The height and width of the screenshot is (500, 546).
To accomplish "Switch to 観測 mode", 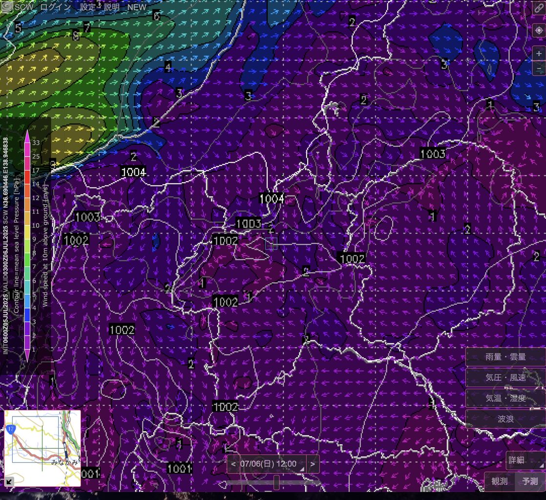I will pyautogui.click(x=499, y=481).
